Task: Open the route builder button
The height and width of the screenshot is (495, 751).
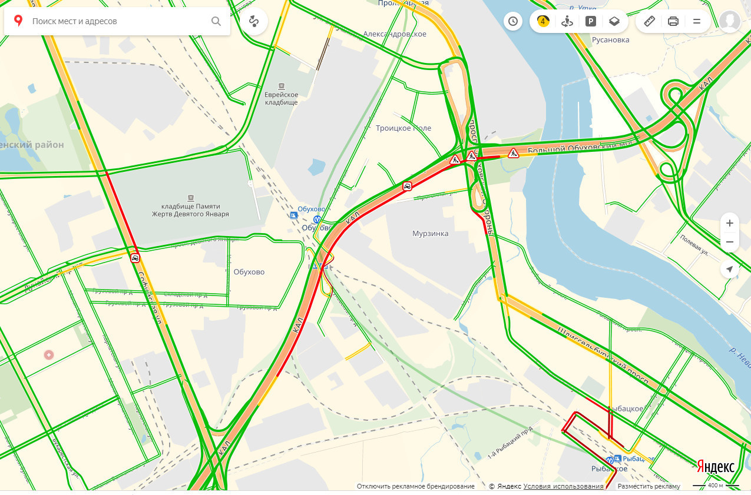Action: [254, 22]
